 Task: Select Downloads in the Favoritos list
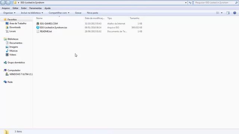[15, 27]
